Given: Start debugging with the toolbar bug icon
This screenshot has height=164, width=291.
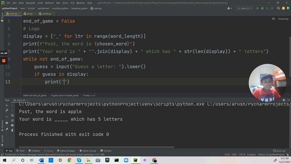Looking at the screenshot, I should coord(262,8).
